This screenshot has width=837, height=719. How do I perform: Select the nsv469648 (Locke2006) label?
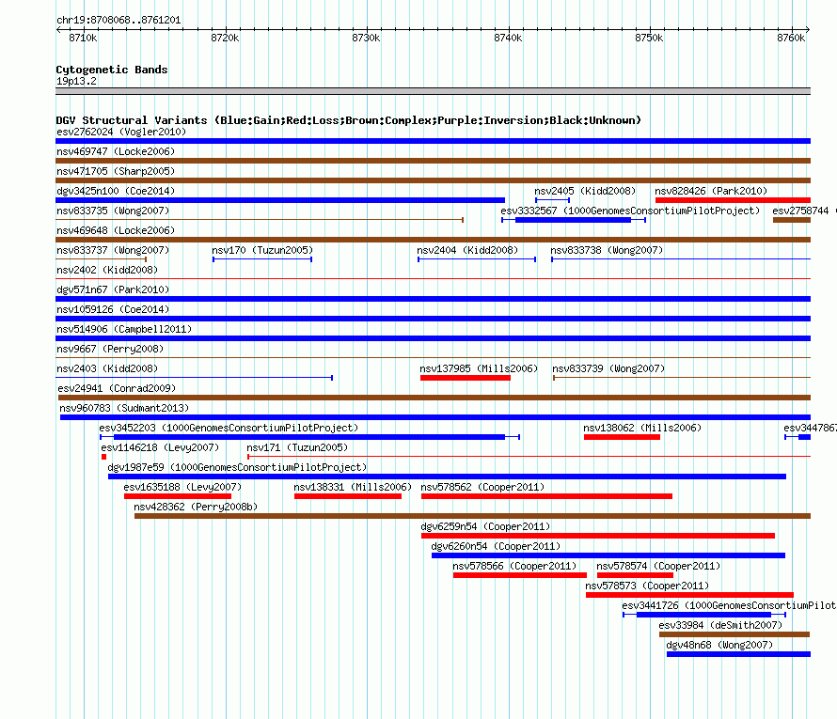tap(116, 230)
